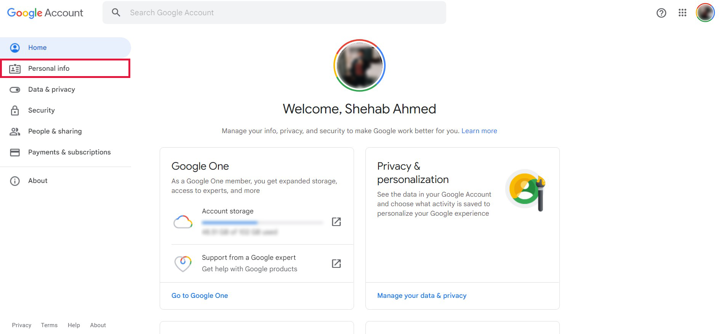
Task: Click Go to Google One link
Action: pos(200,296)
